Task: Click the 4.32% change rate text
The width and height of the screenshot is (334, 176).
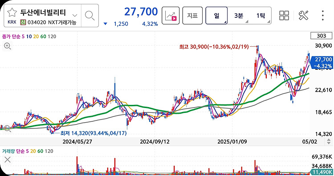Action: tap(150, 24)
